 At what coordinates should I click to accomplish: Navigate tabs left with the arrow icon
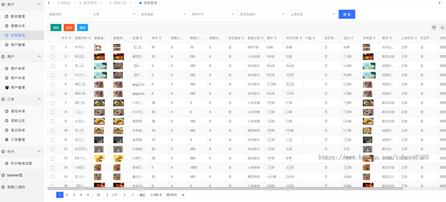click(49, 3)
